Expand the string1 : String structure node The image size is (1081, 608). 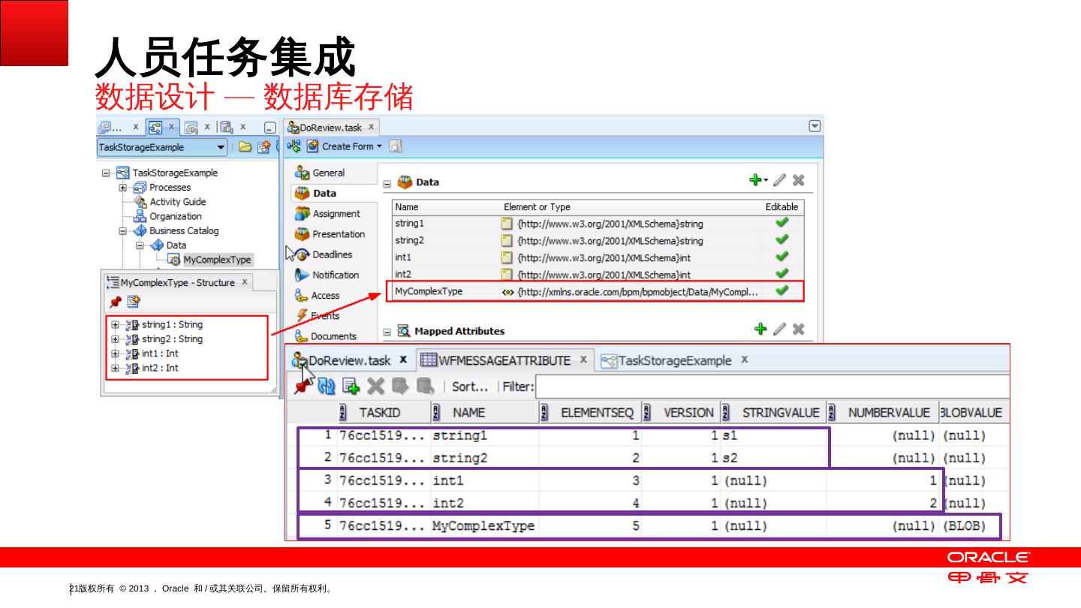coord(115,325)
